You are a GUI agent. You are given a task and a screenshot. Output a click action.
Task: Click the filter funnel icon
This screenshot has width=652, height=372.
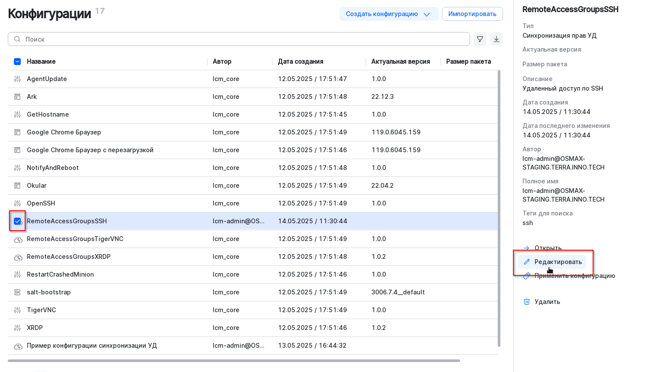(x=480, y=39)
